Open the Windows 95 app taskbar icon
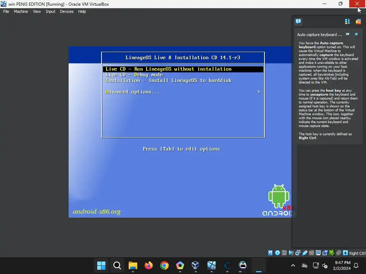This screenshot has height=274, width=366. [x=212, y=265]
